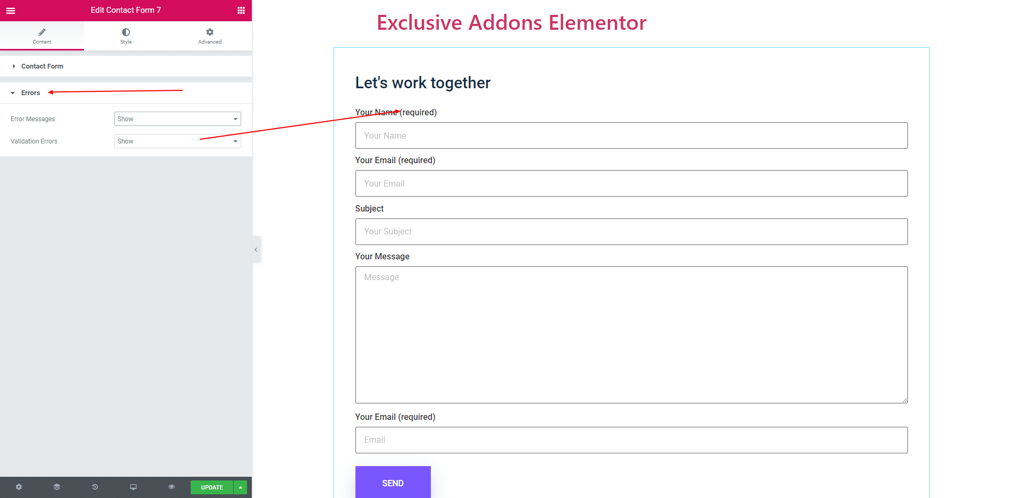Select the Content tab
This screenshot has height=498, width=1011.
(42, 36)
